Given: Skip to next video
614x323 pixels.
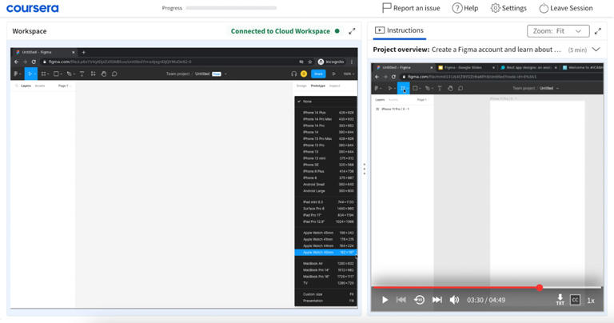Looking at the screenshot, I should (x=437, y=300).
